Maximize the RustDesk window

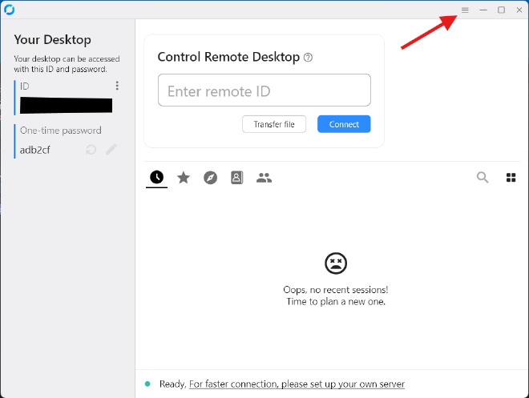(501, 10)
